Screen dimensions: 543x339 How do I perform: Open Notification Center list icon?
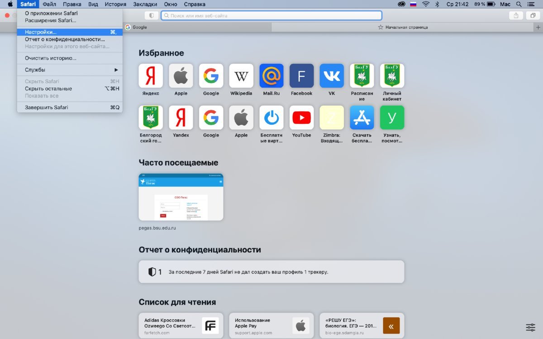point(531,4)
